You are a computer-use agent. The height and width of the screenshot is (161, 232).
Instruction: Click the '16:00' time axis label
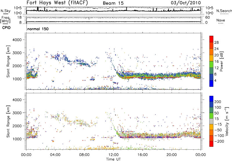tap(142, 155)
